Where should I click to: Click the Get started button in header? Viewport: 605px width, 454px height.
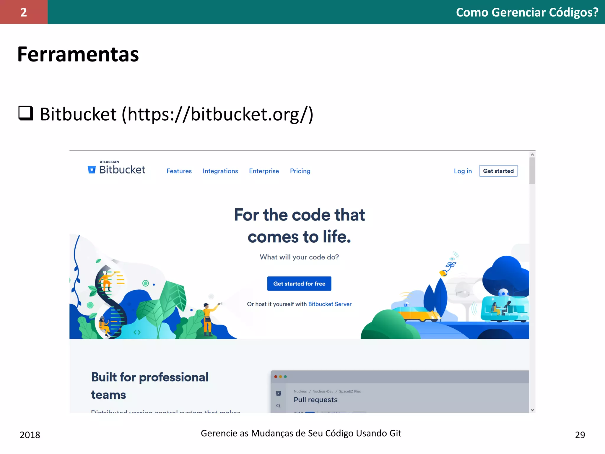click(x=498, y=171)
